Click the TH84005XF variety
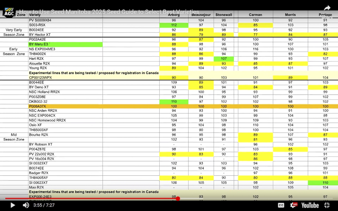The width and height of the screenshot is (338, 211). 39,178
